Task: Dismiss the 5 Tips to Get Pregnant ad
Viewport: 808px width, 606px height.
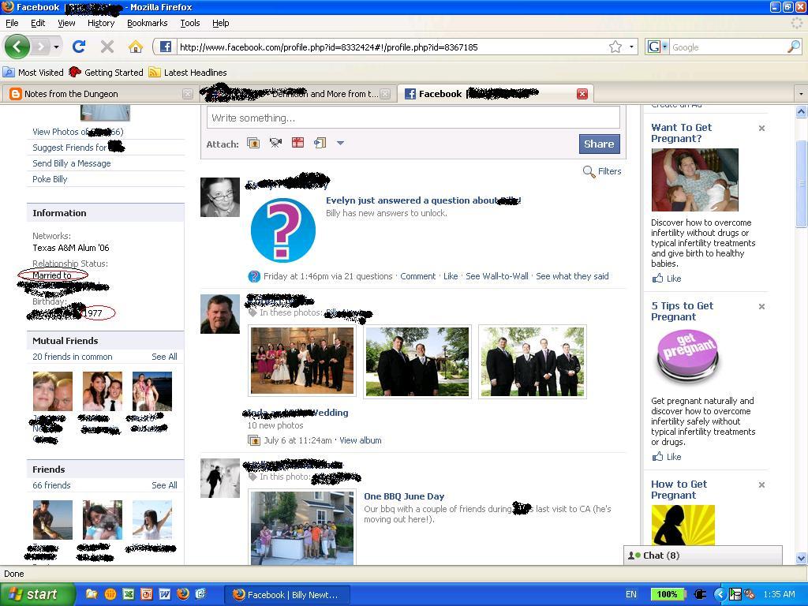Action: 761,306
